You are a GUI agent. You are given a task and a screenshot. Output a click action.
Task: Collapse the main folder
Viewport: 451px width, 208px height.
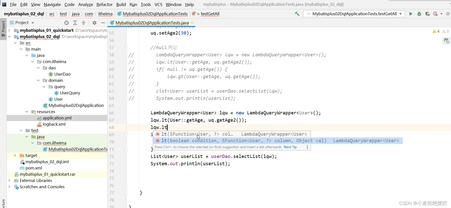[21, 49]
